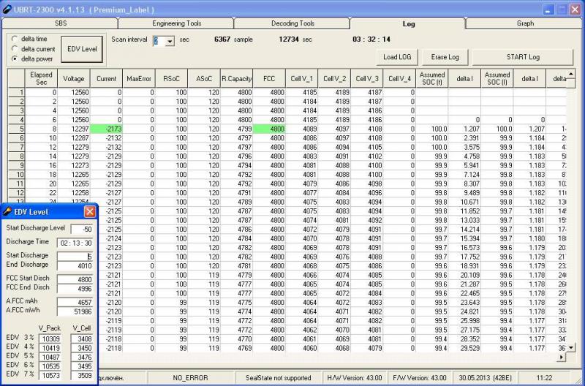Open the Decoding Tools tab
The image size is (585, 386).
click(x=292, y=23)
